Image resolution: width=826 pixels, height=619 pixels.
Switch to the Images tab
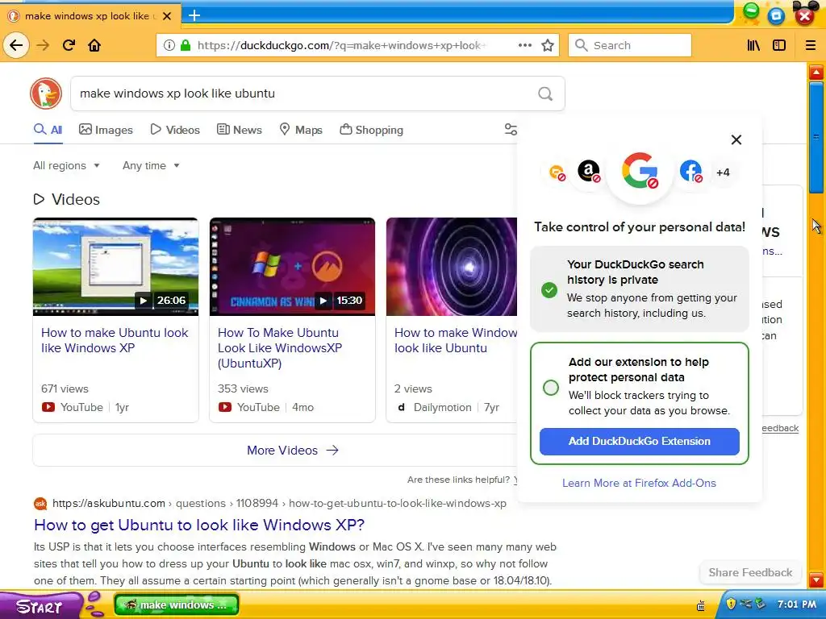106,130
